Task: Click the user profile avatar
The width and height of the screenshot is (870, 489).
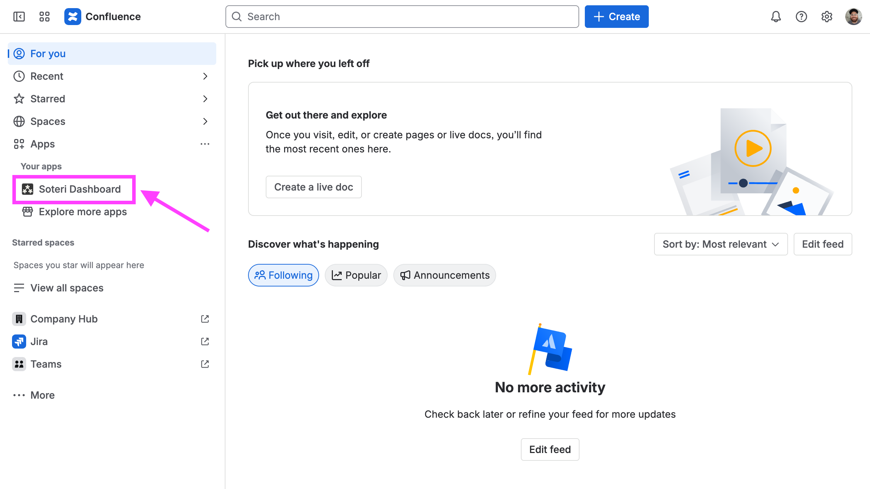Action: coord(853,17)
